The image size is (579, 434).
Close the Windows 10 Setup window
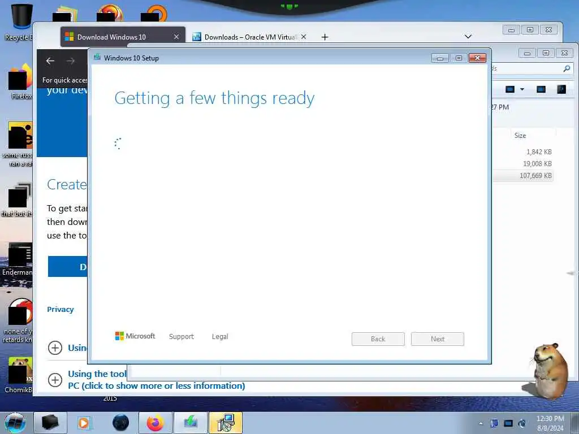tap(477, 58)
